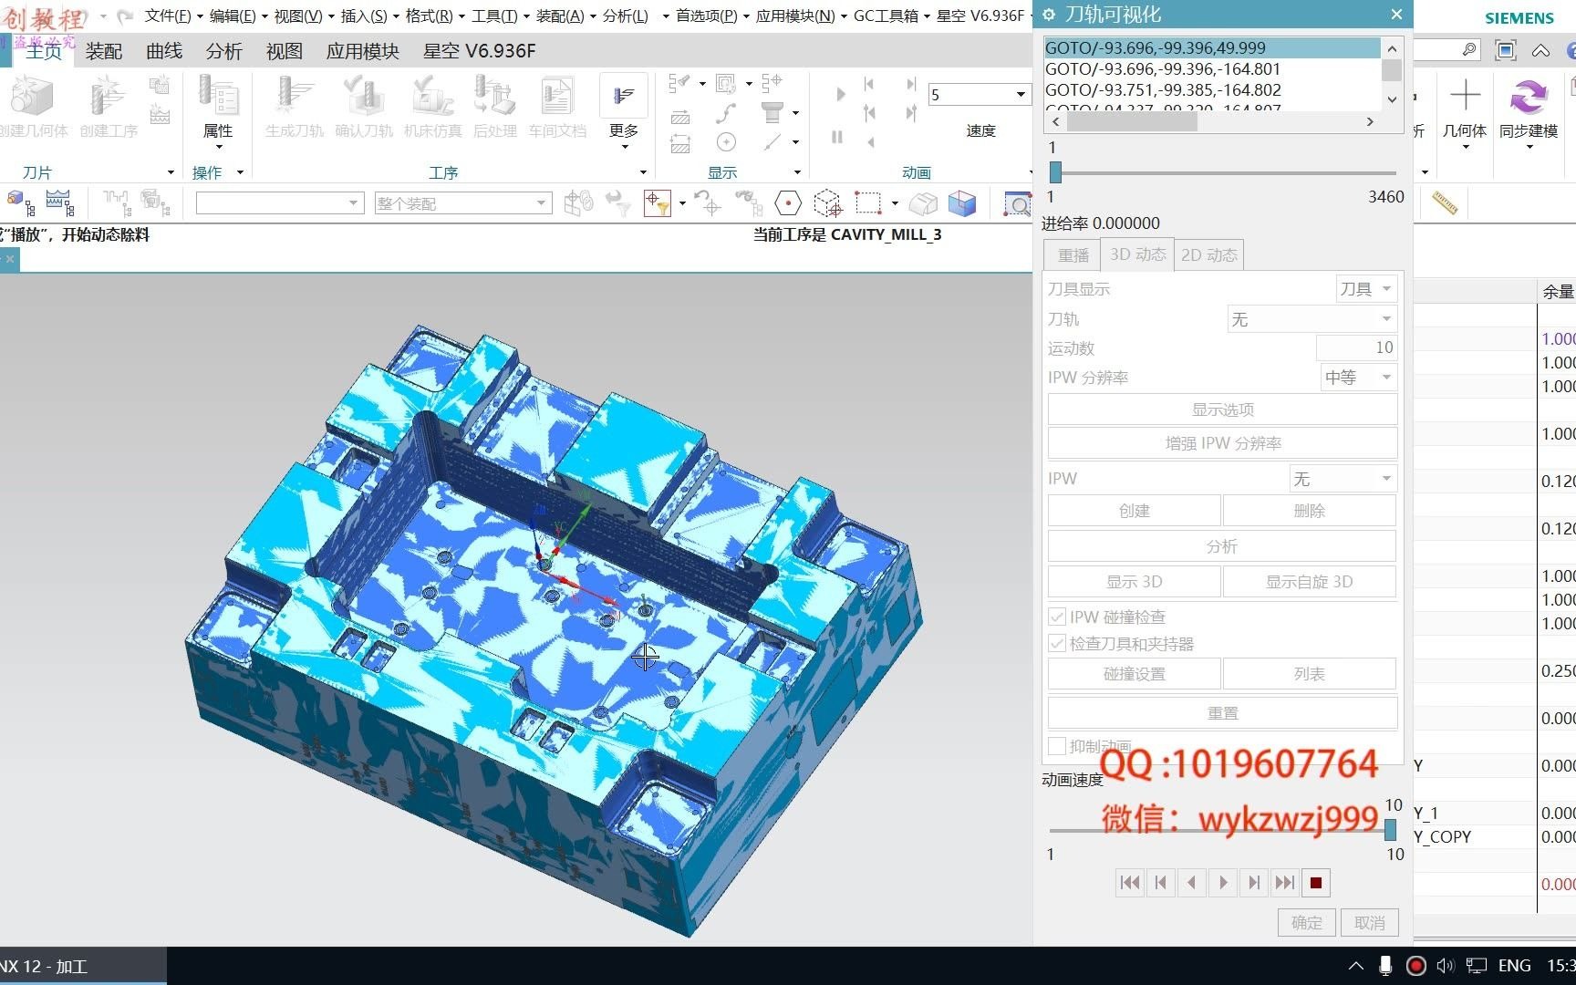Switch to 3D 动态 tab

click(1137, 254)
